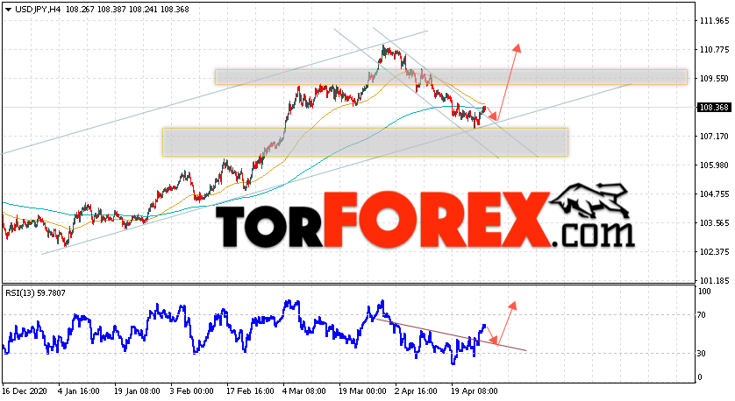The height and width of the screenshot is (401, 735).
Task: Click the RSI scale value 0
Action: (700, 377)
